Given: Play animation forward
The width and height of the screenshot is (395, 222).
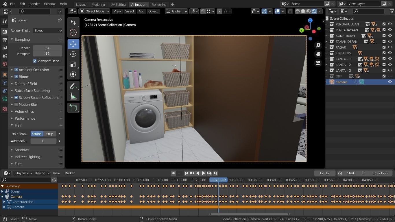Looking at the screenshot, I should pyautogui.click(x=204, y=173).
